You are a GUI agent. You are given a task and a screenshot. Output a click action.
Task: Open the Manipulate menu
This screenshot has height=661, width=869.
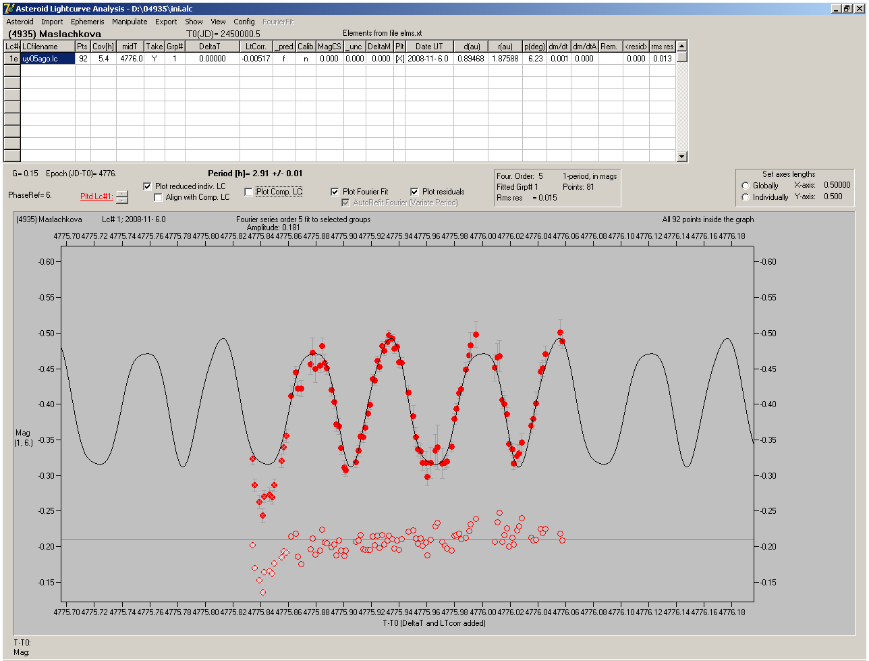tap(130, 22)
